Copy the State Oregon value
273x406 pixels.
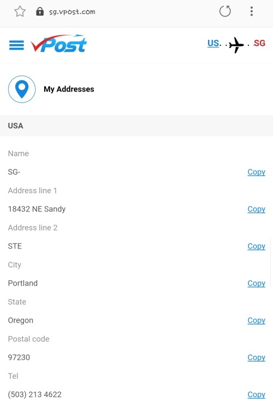pyautogui.click(x=256, y=320)
